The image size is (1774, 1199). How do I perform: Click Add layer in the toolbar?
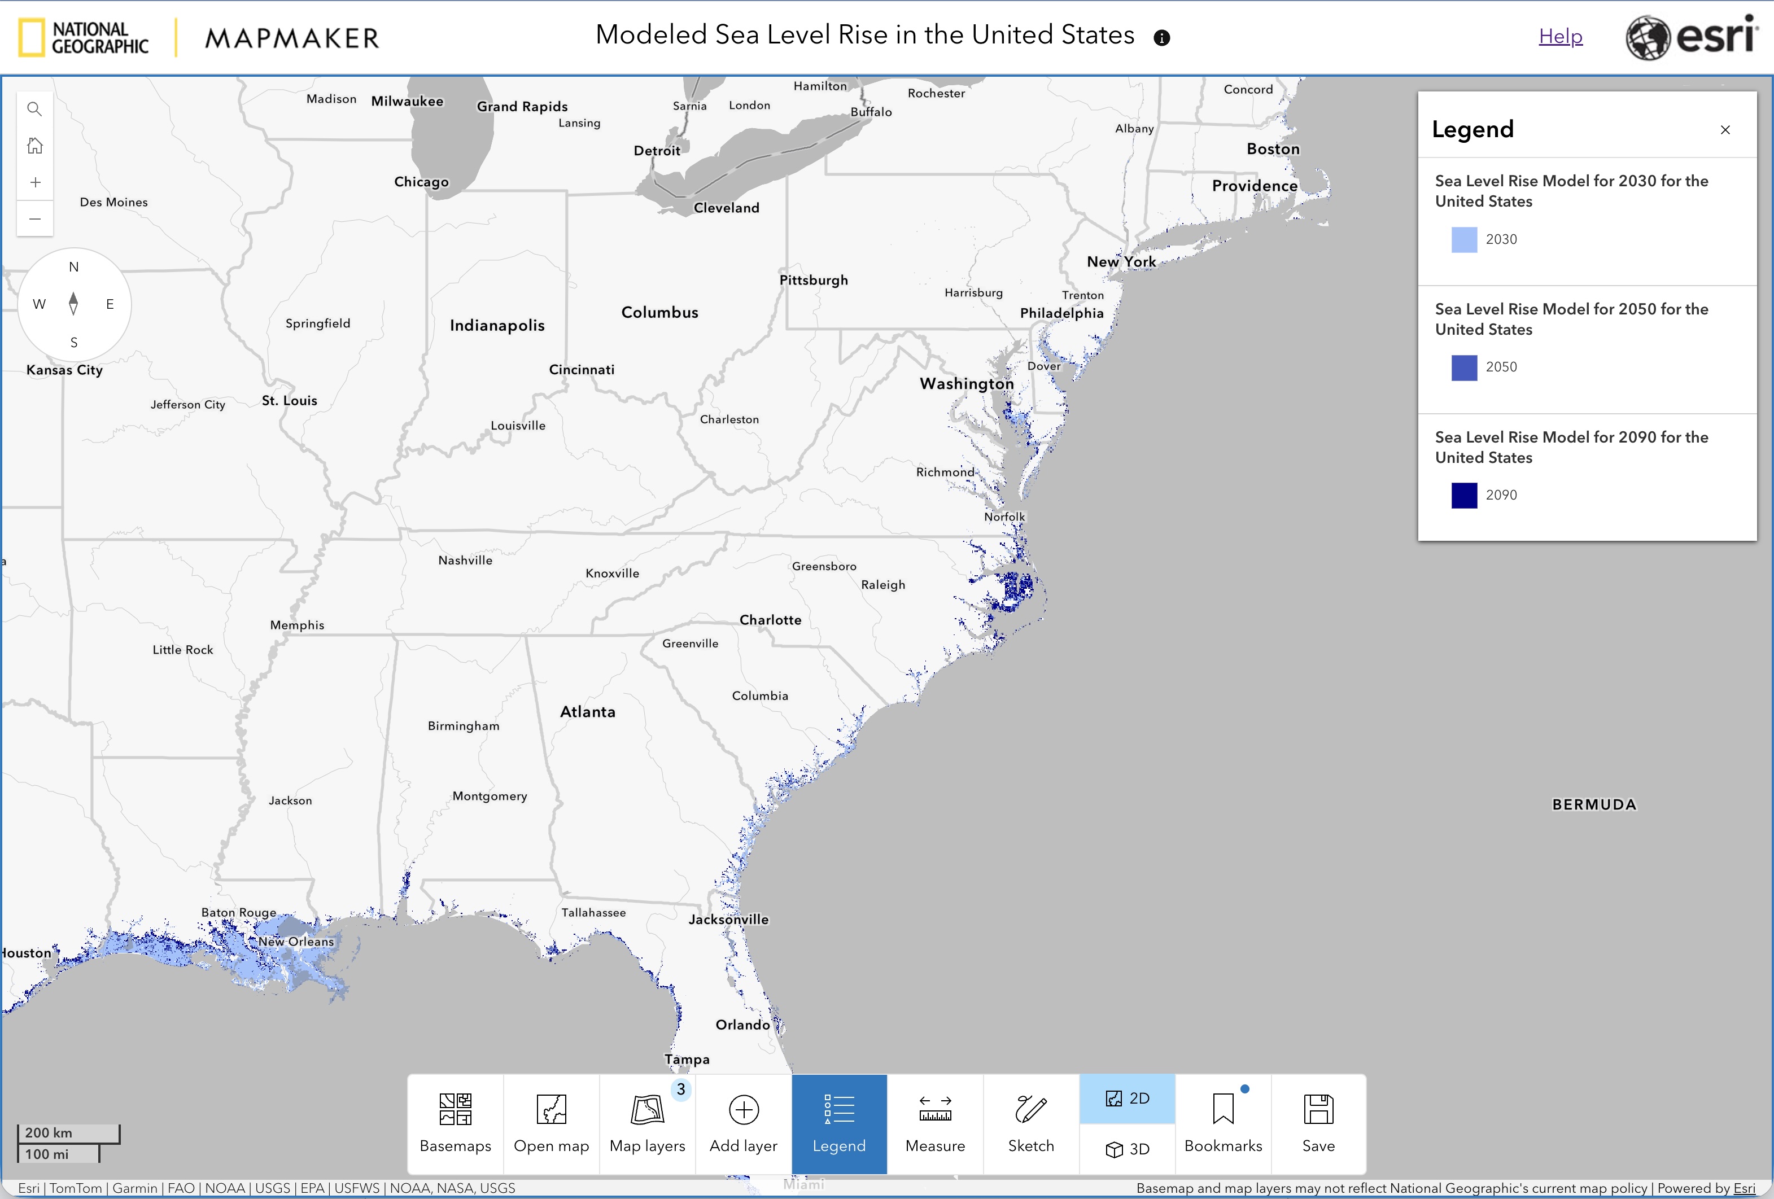click(x=744, y=1123)
